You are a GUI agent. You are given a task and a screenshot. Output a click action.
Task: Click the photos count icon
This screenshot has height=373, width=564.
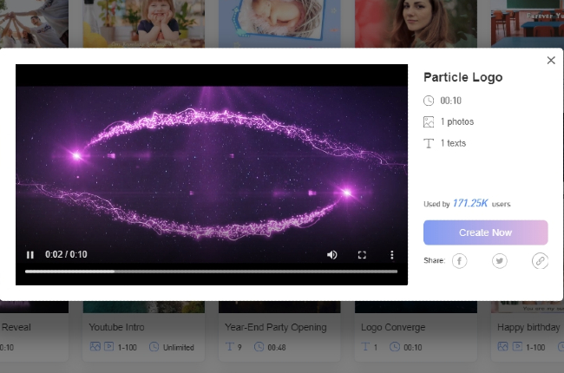click(429, 122)
